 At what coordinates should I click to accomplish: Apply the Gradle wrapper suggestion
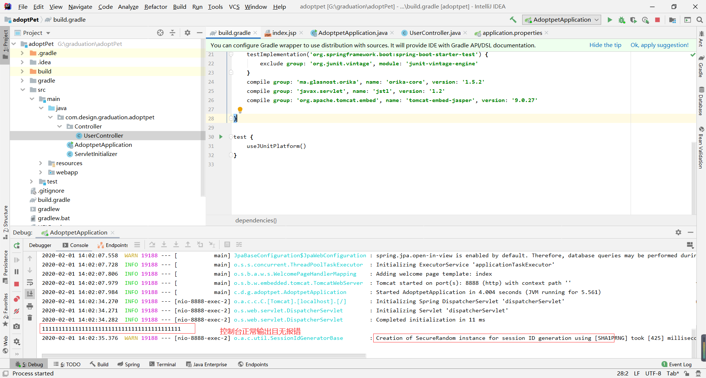tap(659, 45)
